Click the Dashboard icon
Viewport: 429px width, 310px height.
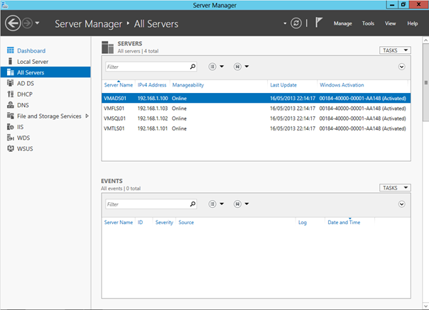pyautogui.click(x=11, y=50)
